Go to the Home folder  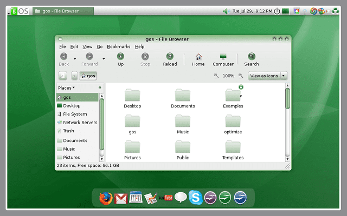(198, 59)
